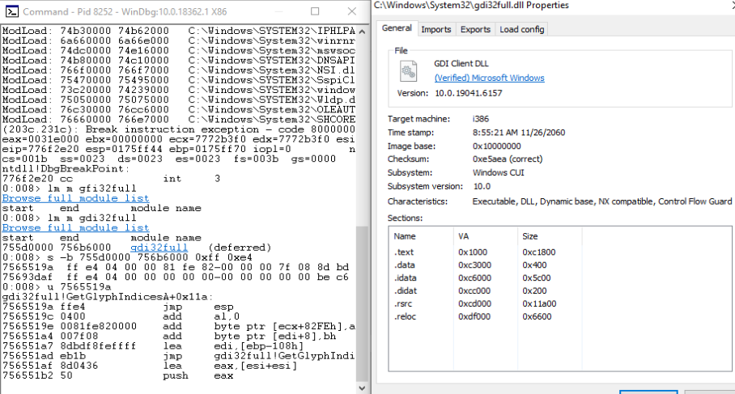The width and height of the screenshot is (735, 394).
Task: Click the s -b 755d0000 search command line
Action: [128, 257]
